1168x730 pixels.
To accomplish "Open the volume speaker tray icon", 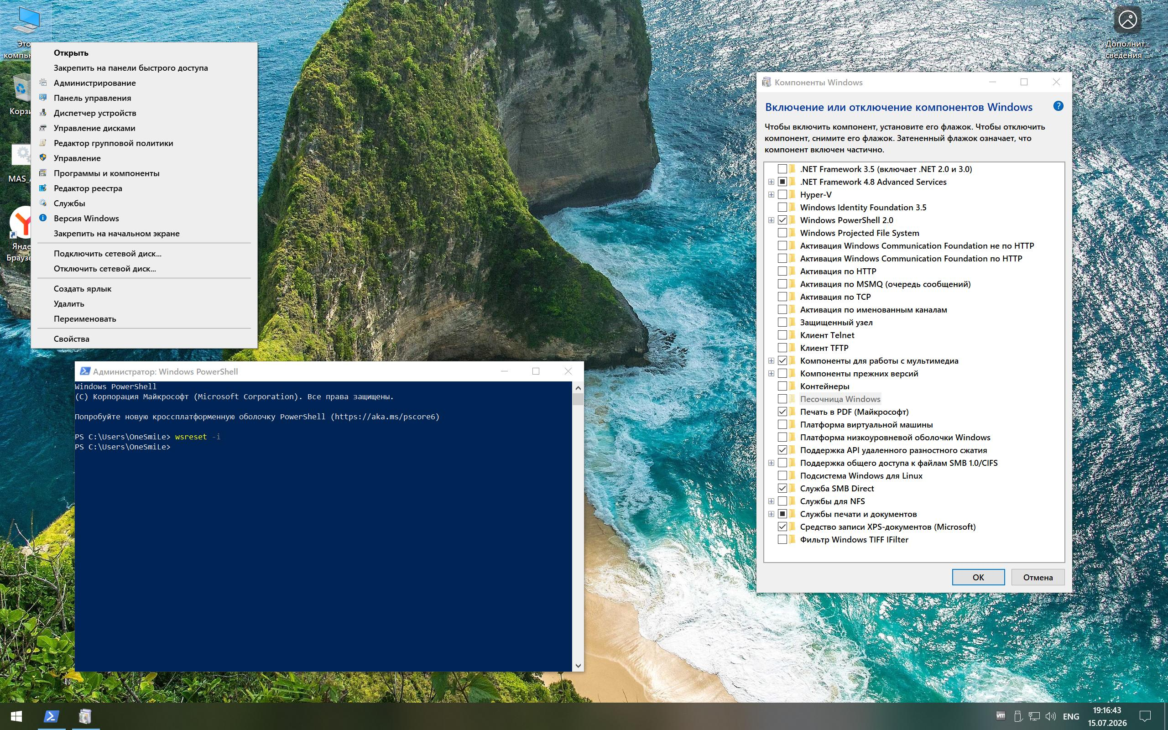I will [1050, 716].
